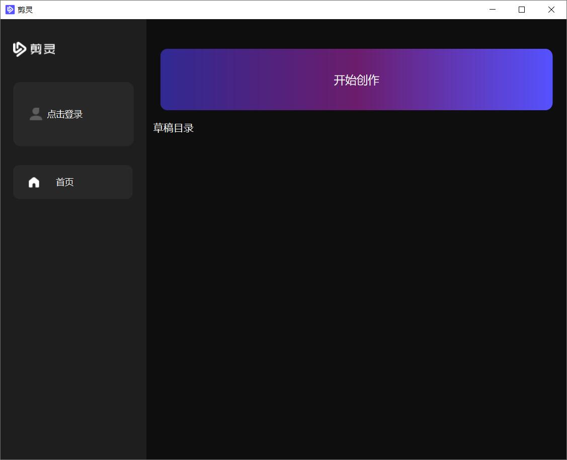
Task: Click the house icon beside 首页
Action: [34, 182]
